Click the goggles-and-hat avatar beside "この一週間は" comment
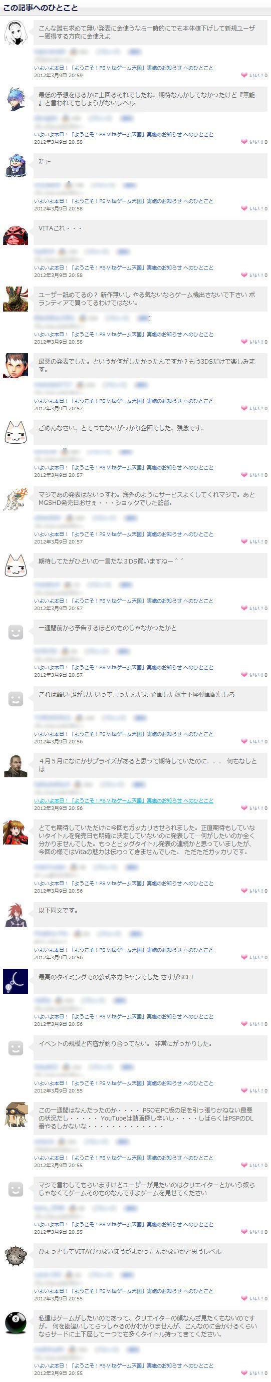The image size is (271, 1382). [16, 1115]
